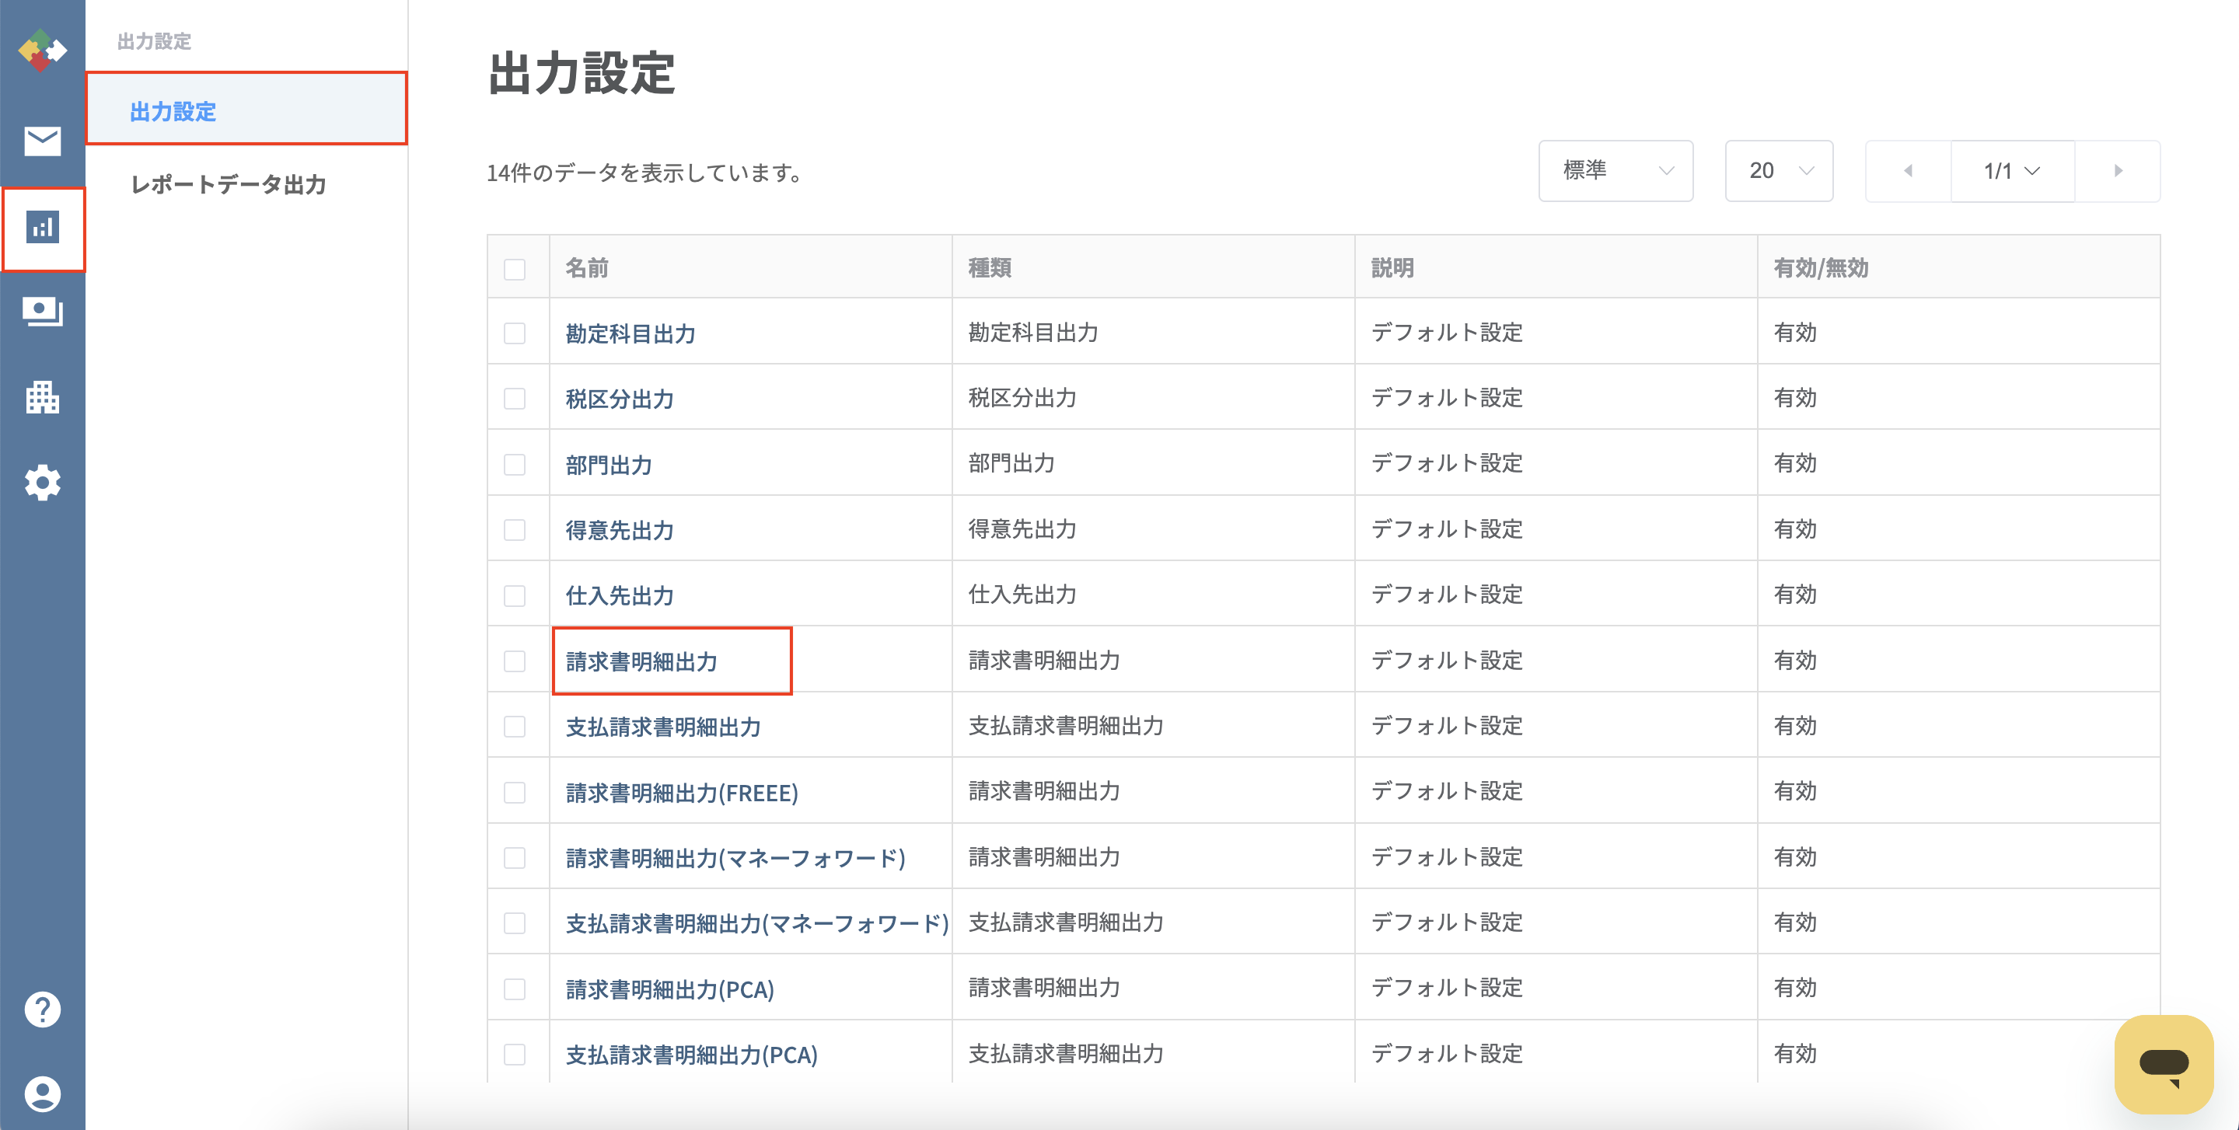2239x1130 pixels.
Task: Check the 部門出力 row checkbox
Action: pyautogui.click(x=515, y=465)
